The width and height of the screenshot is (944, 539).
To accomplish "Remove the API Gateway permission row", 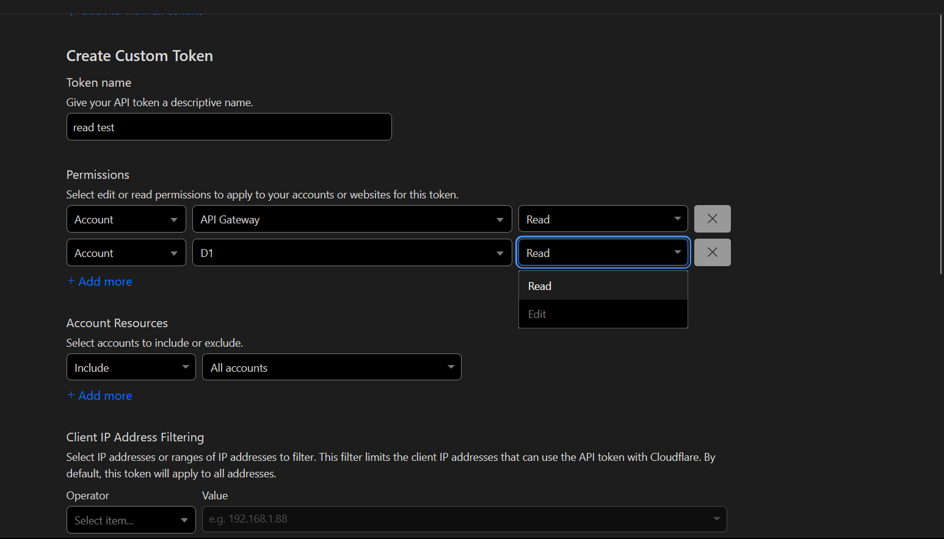I will (x=712, y=219).
